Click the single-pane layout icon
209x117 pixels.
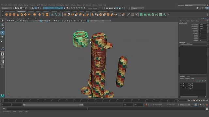pyautogui.click(x=2, y=54)
